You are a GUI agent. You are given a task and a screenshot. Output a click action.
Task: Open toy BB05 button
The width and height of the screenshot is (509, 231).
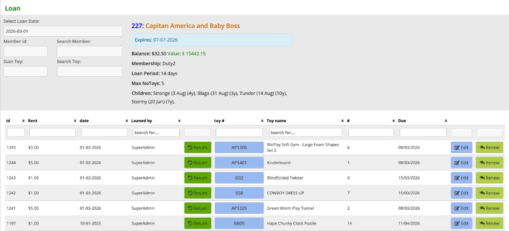239,223
